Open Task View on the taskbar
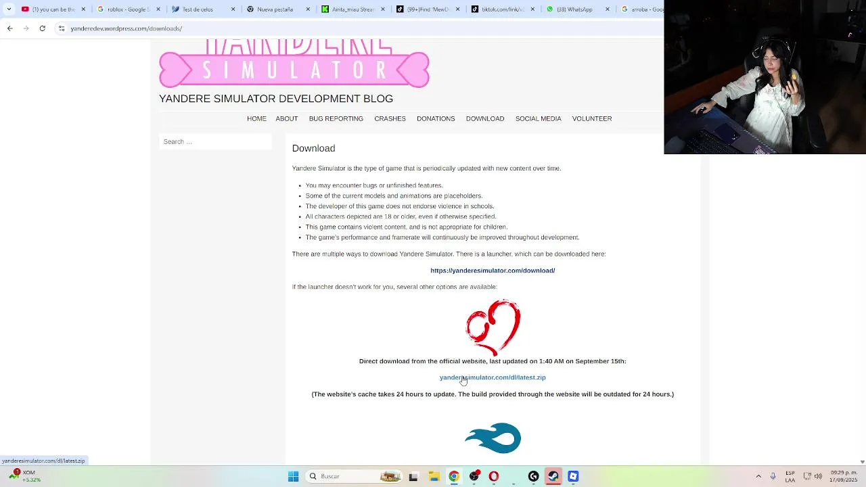This screenshot has width=866, height=487. click(x=413, y=476)
